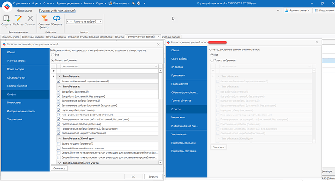Image resolution: width=335 pixels, height=181 pixels.
Task: Select 'Только выбранные' in account editing dialog
Action: coord(212,60)
